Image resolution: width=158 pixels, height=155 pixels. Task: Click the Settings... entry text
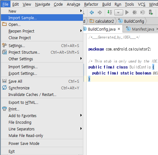tap(17, 46)
